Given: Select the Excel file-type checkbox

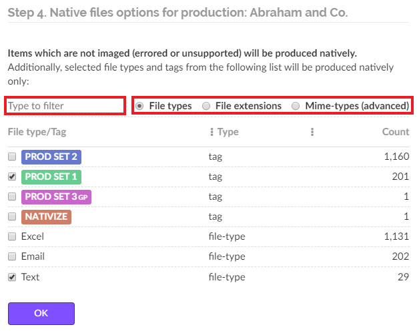Looking at the screenshot, I should [x=12, y=236].
